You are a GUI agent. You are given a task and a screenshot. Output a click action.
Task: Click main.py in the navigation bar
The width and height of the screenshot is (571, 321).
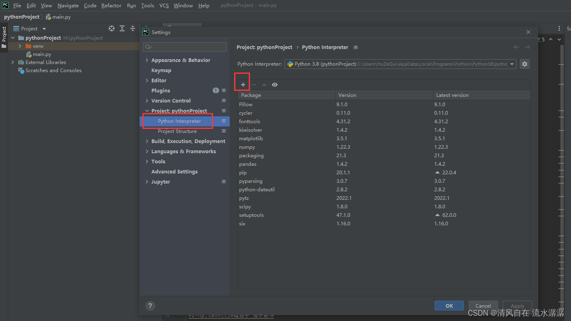pos(61,17)
